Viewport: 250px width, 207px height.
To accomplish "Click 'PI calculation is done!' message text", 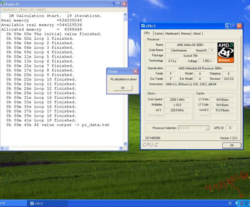I will (x=123, y=79).
